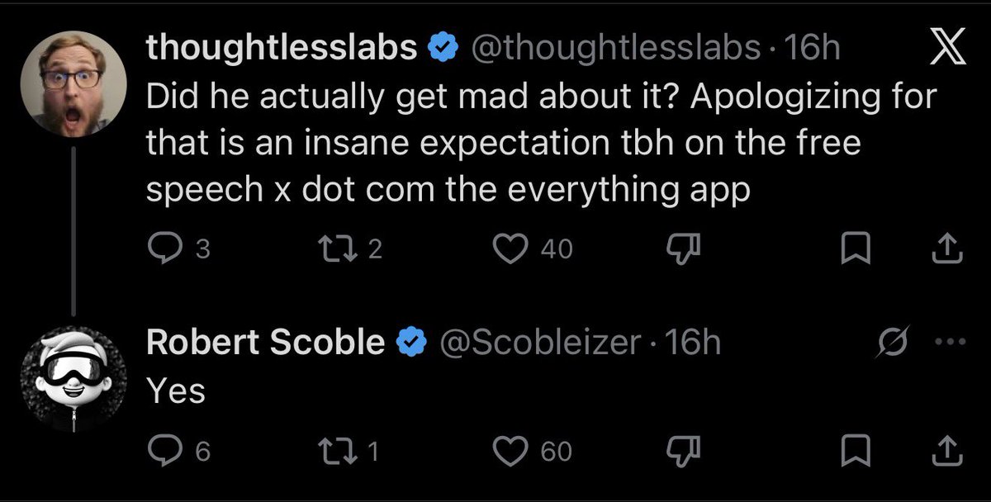991x502 pixels.
Task: Open the @thoughtlesslabs handle link
Action: 616,50
